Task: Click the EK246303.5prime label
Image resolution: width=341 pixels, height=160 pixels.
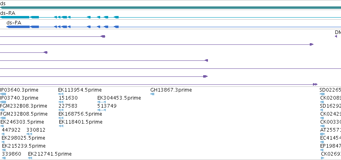Action: pyautogui.click(x=22, y=122)
